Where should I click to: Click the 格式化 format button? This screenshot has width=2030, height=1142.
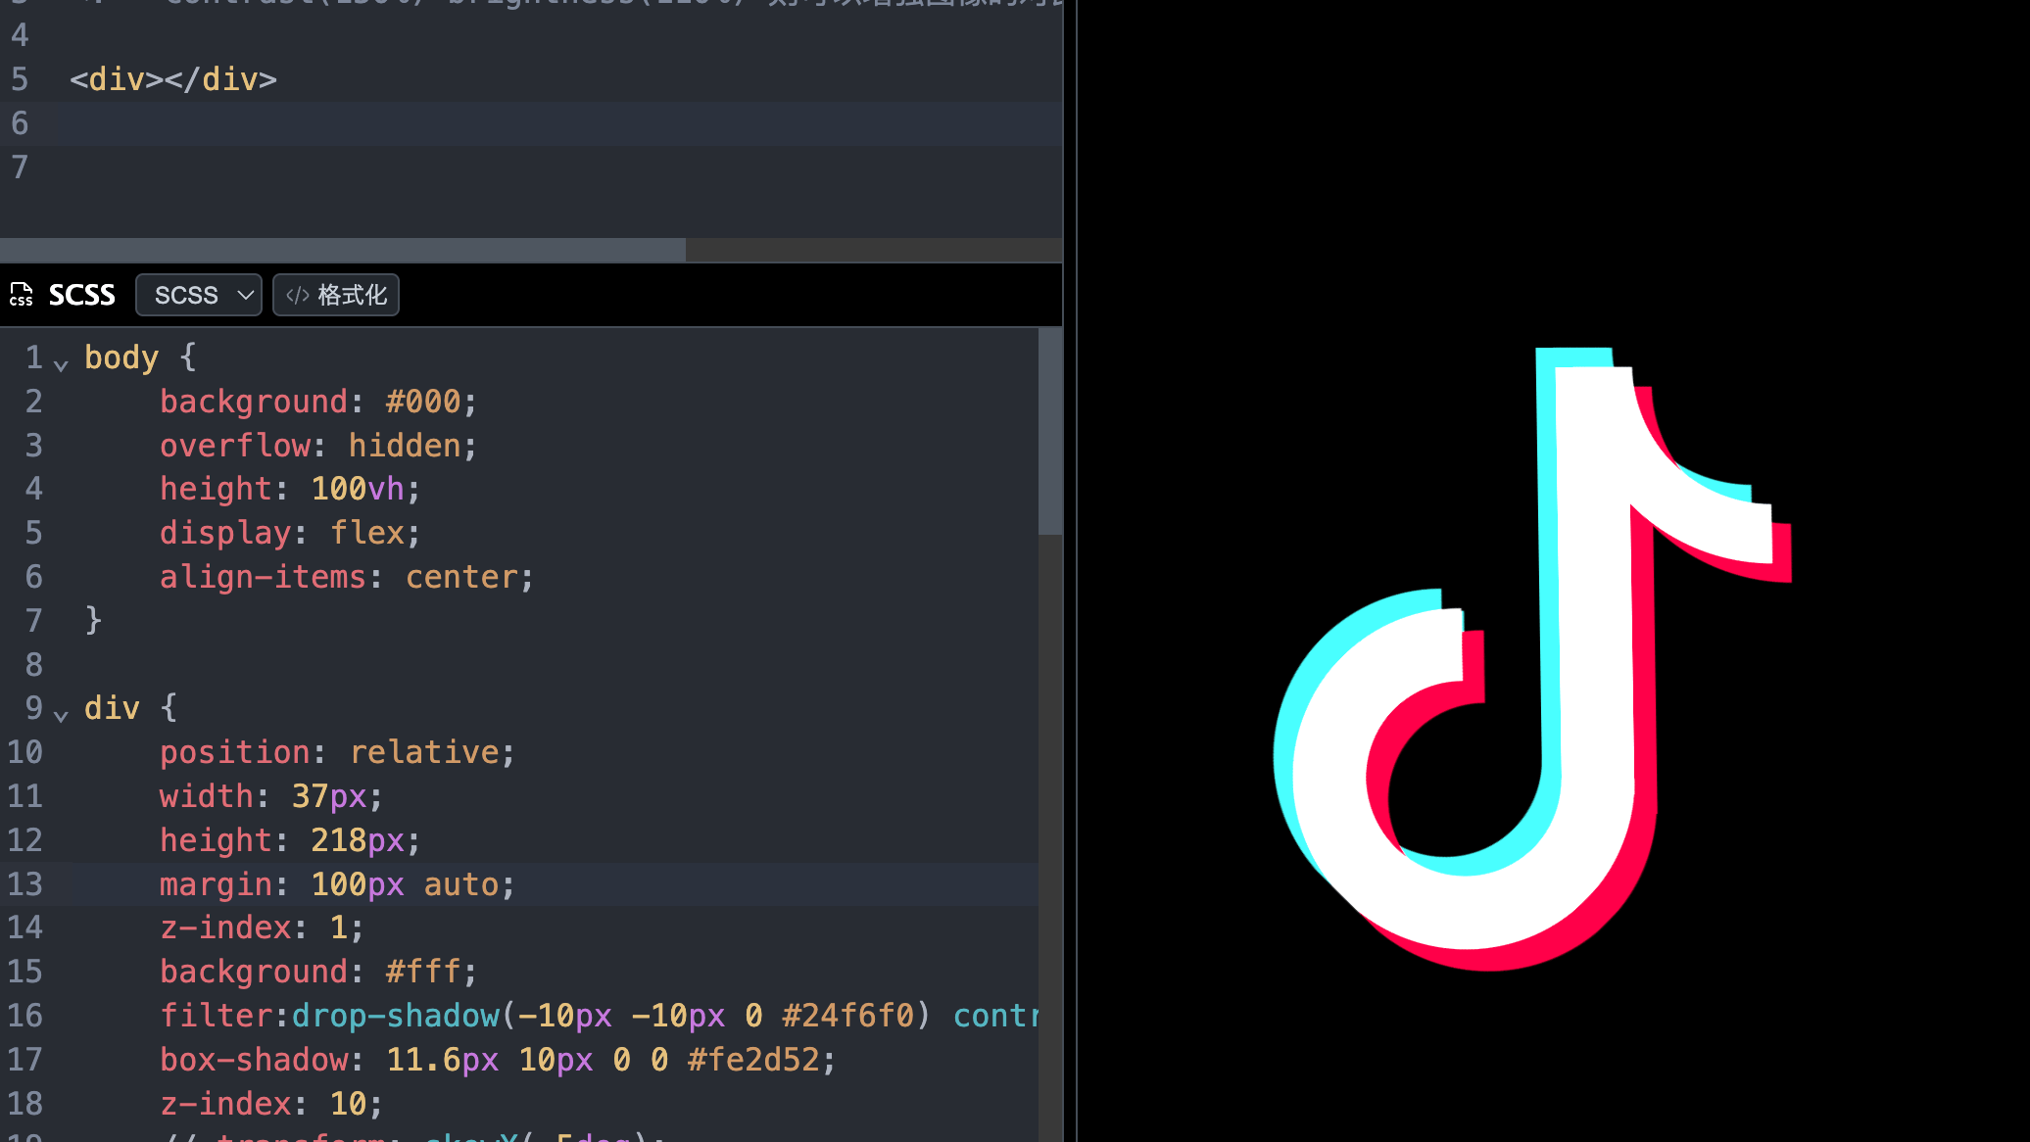click(x=335, y=295)
